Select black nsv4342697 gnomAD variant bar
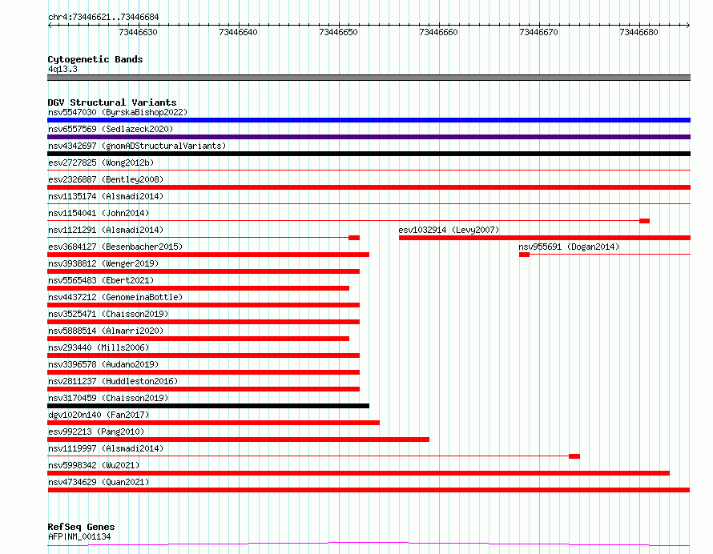Screen dimensions: 713x554 click(369, 154)
